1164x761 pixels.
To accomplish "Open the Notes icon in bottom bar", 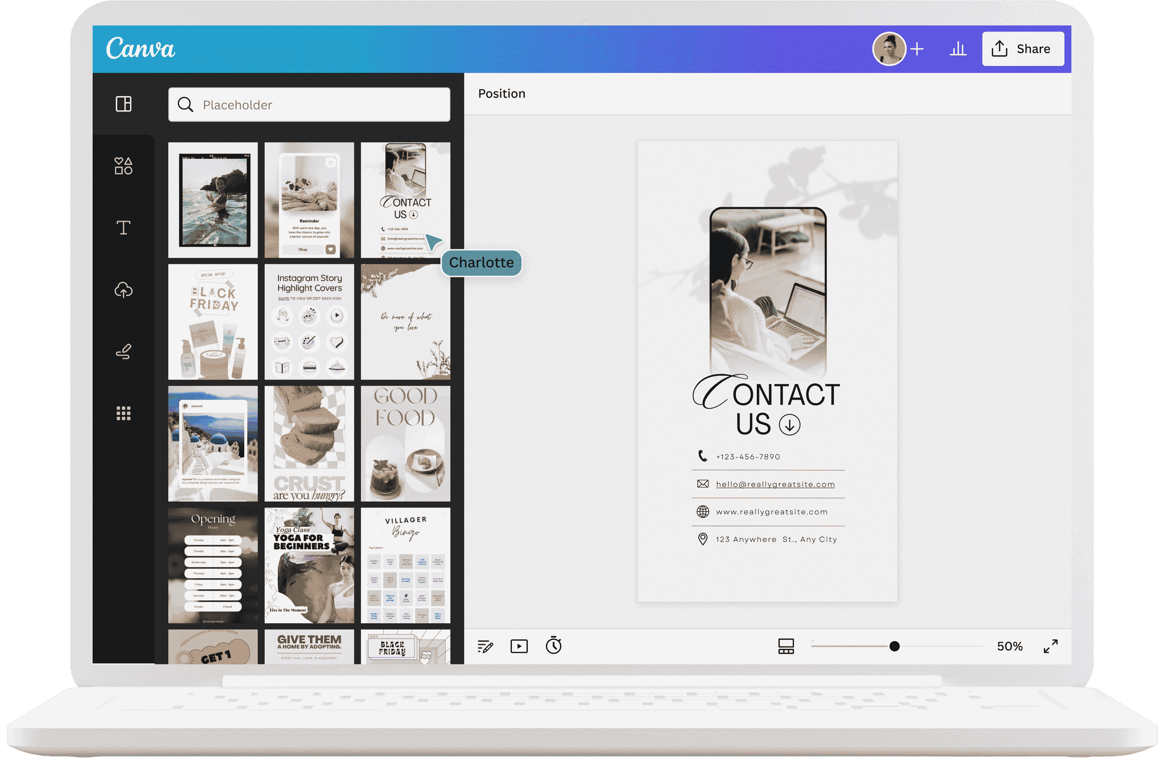I will 485,646.
